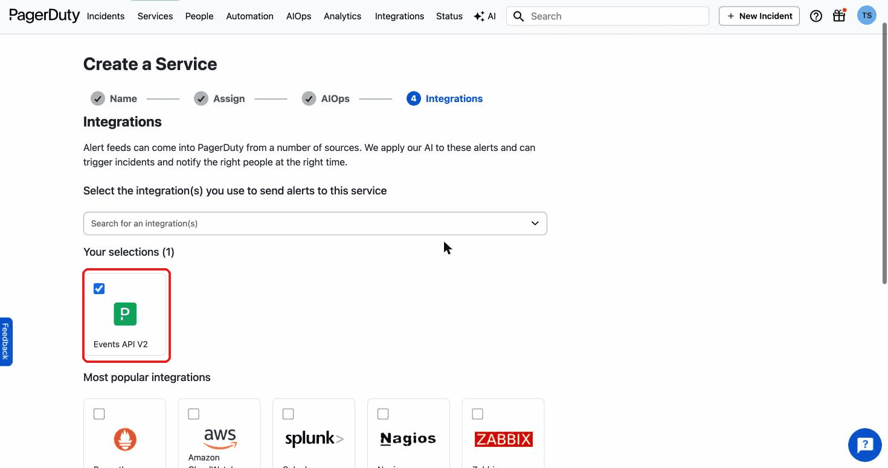Open the AIOps navigation menu
Image resolution: width=888 pixels, height=468 pixels.
click(x=299, y=16)
